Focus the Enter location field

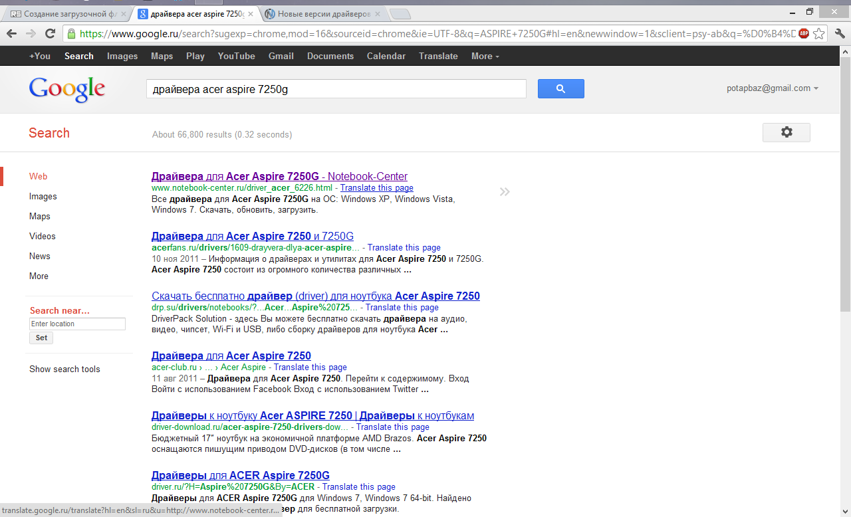click(77, 324)
